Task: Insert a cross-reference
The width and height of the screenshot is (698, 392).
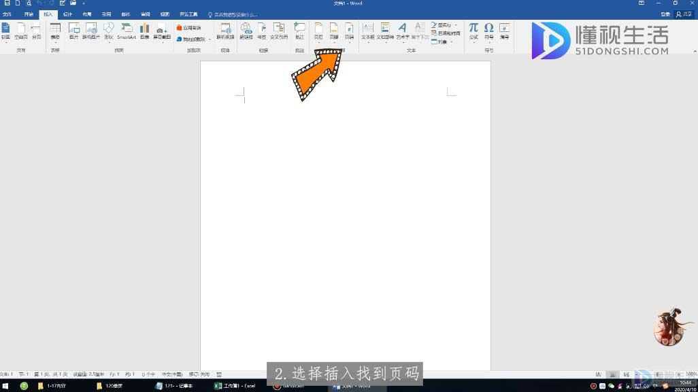Action: 279,31
